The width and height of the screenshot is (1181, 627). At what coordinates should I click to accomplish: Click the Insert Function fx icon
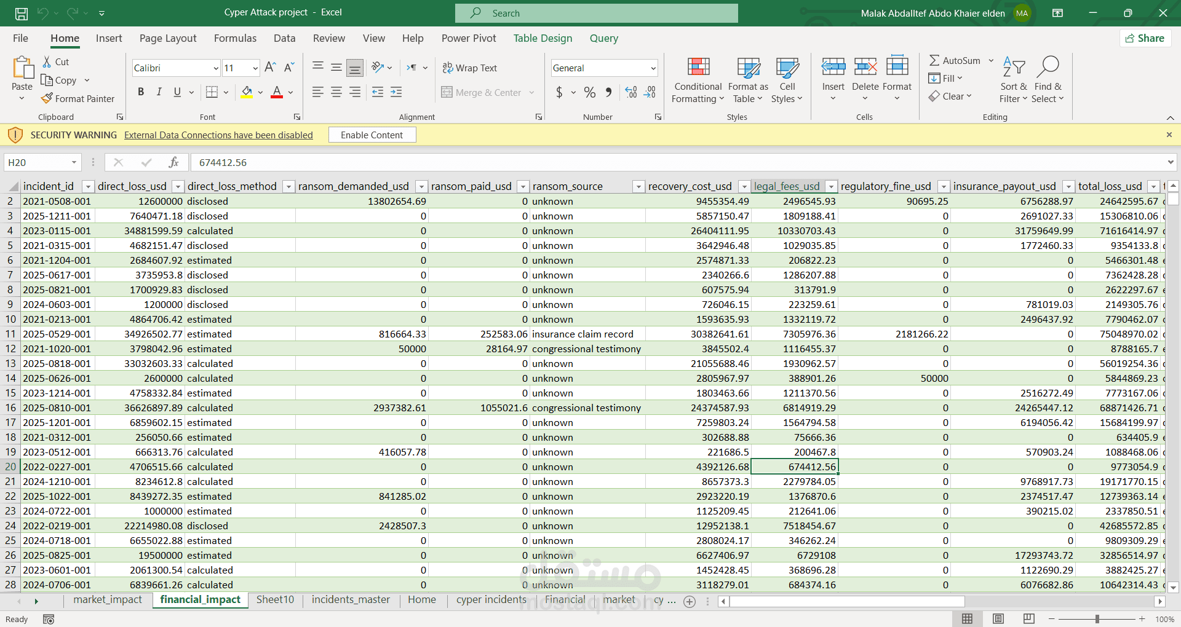point(173,162)
